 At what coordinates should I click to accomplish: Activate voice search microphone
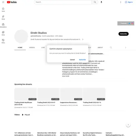(x=101, y=2)
